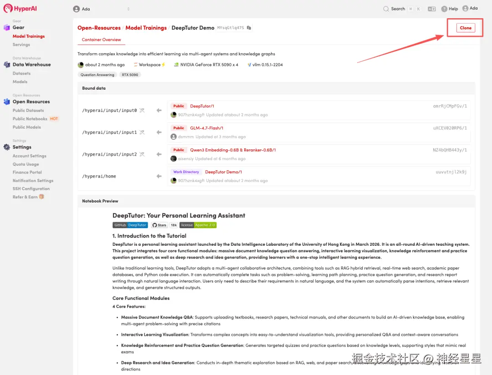Click arrow icon in the input2 row

[159, 154]
